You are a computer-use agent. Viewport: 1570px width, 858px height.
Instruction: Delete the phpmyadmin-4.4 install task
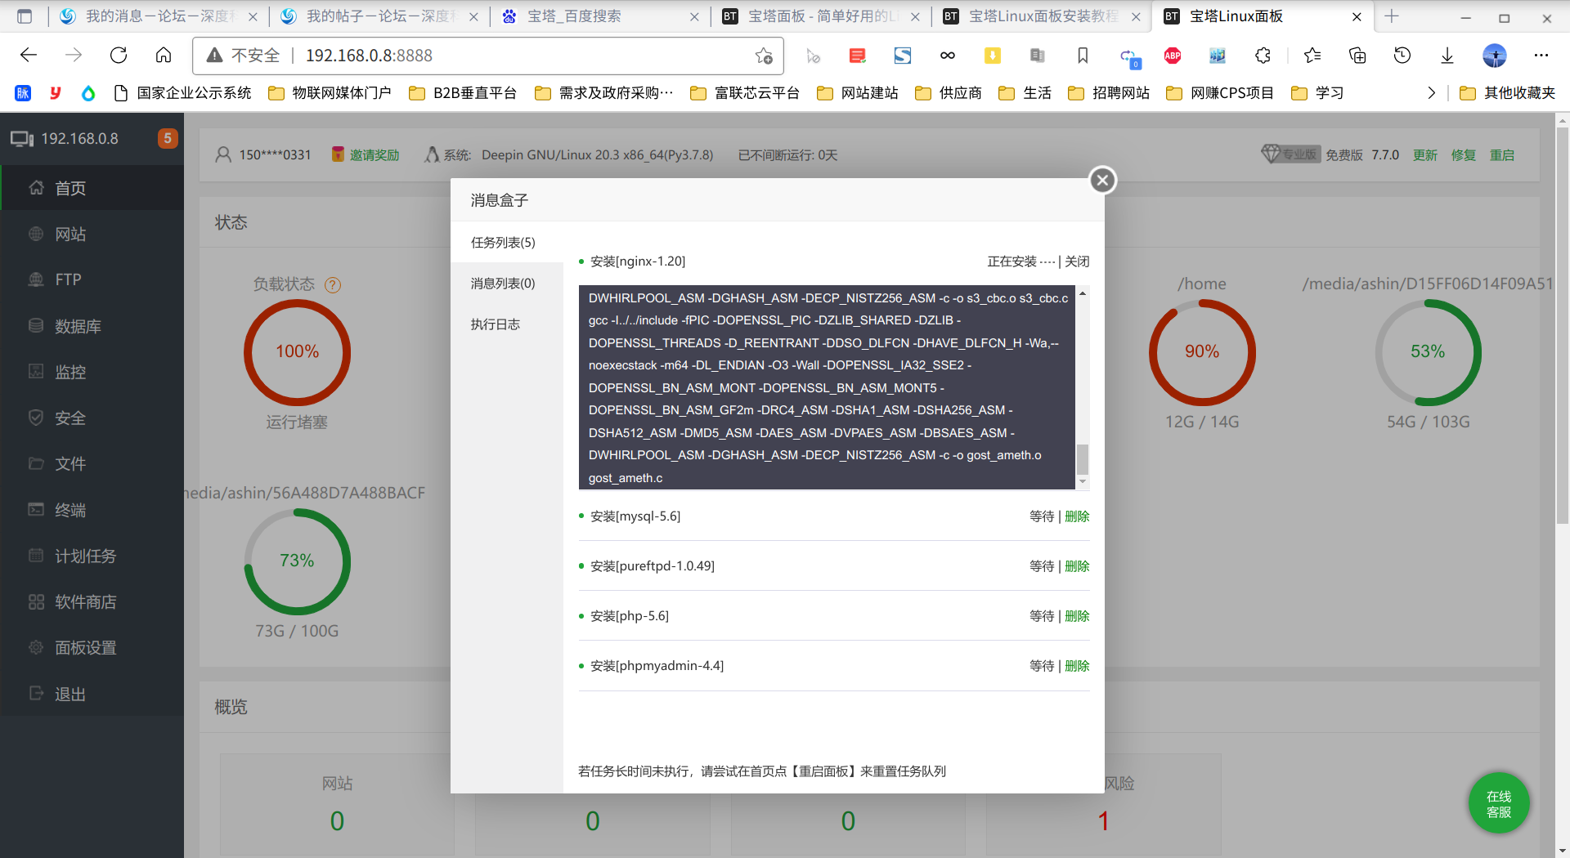[x=1077, y=666]
